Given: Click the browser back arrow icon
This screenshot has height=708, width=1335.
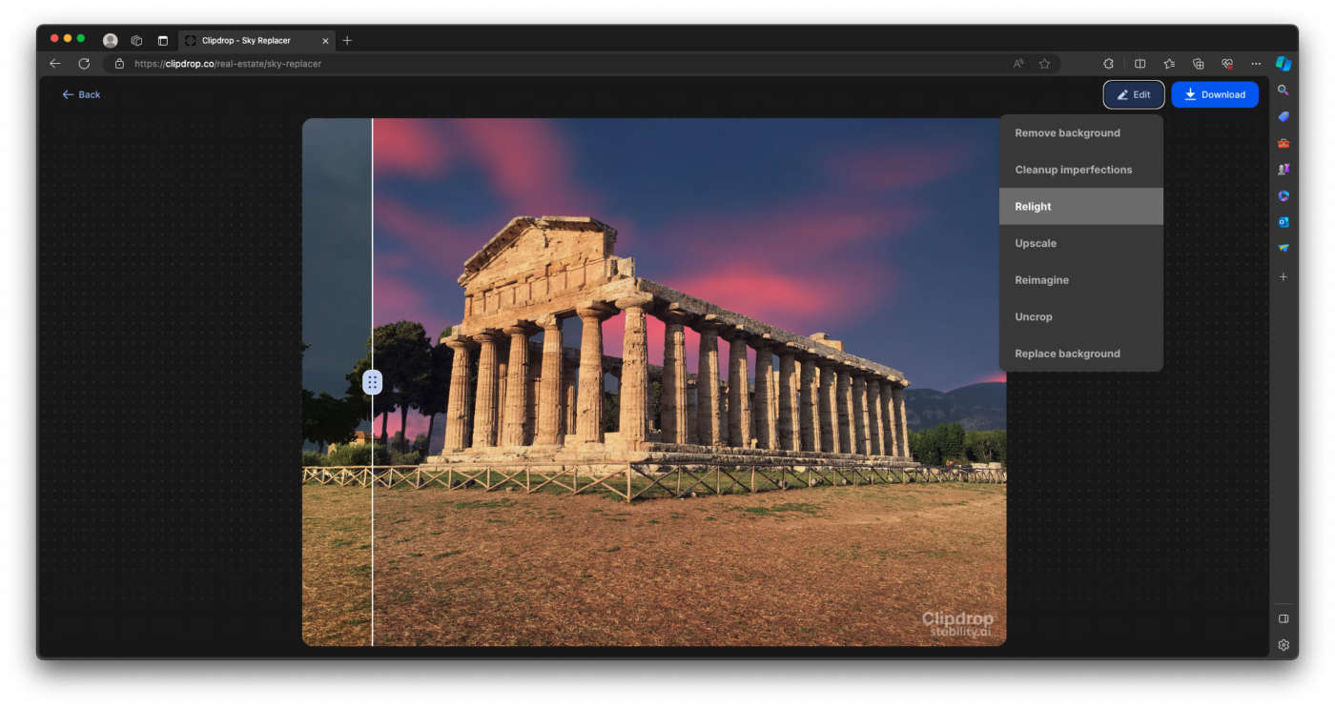Looking at the screenshot, I should coord(55,64).
